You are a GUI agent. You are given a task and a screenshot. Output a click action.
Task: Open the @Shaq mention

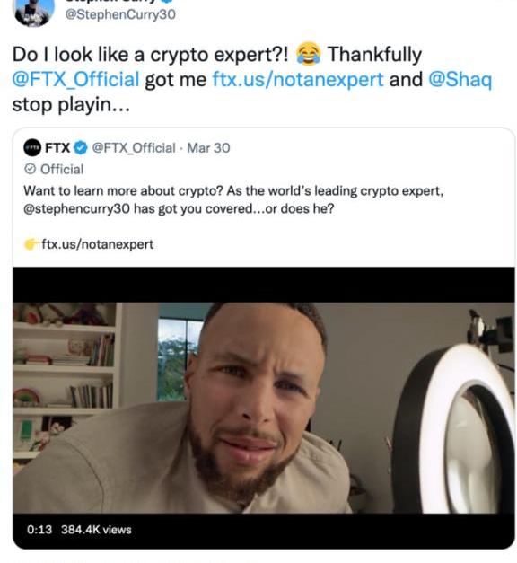click(x=460, y=80)
